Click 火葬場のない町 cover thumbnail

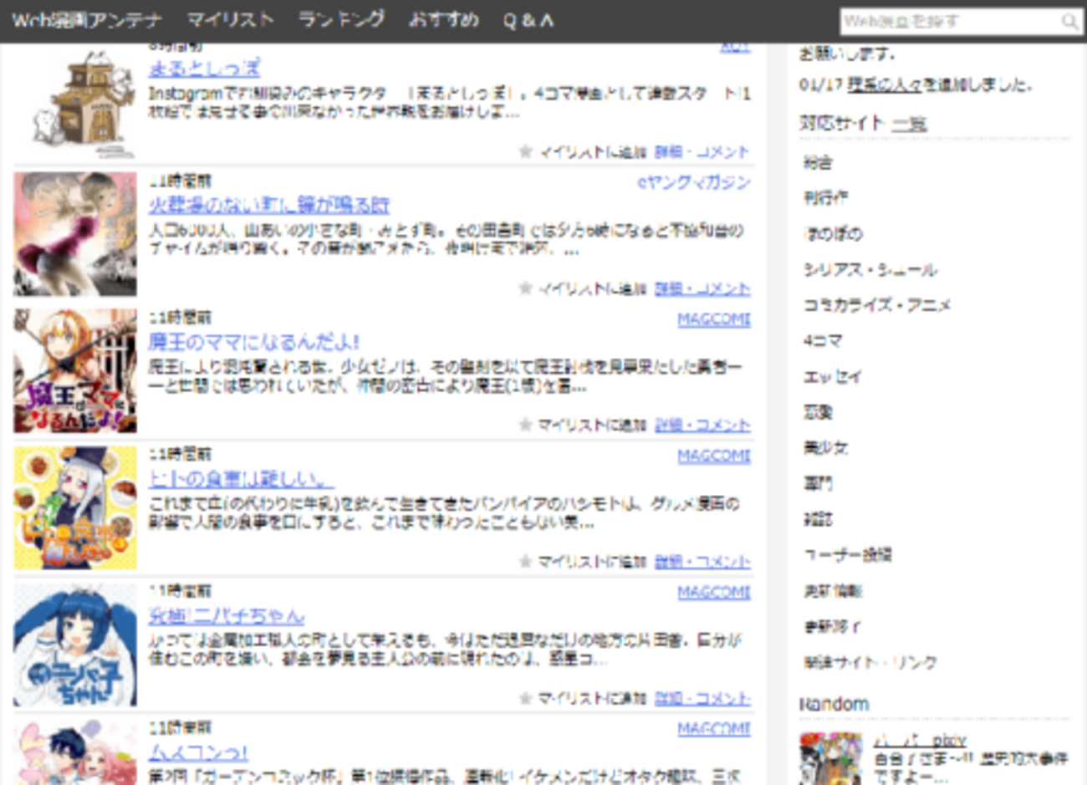click(75, 234)
